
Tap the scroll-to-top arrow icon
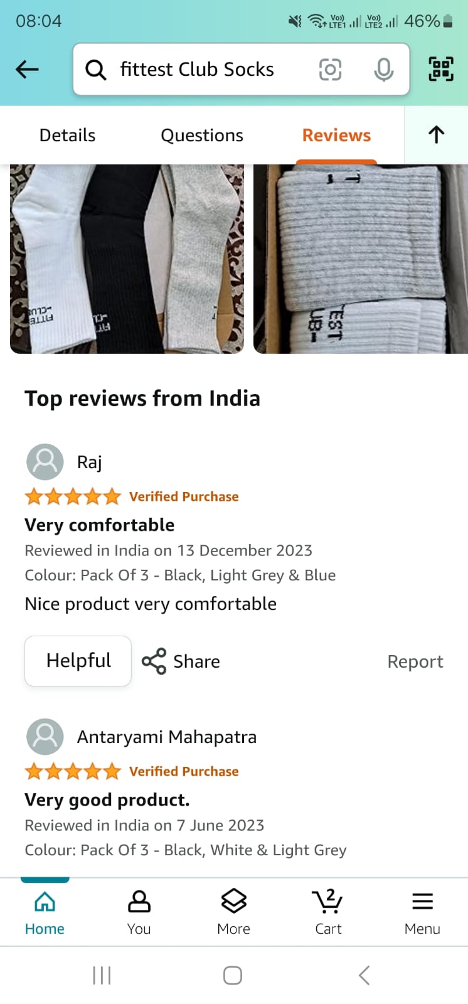pos(436,135)
